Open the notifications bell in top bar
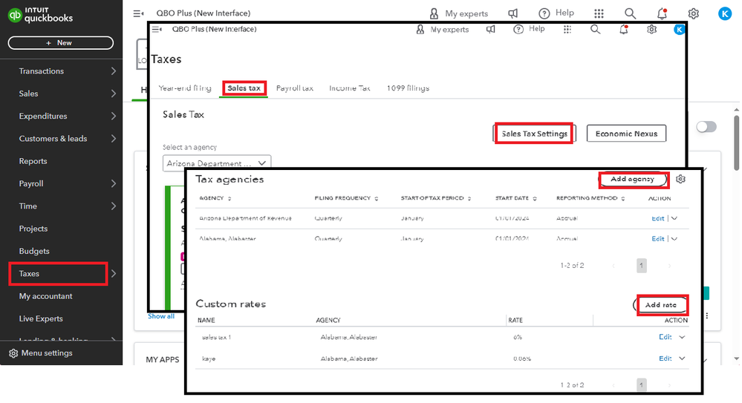 (x=662, y=13)
